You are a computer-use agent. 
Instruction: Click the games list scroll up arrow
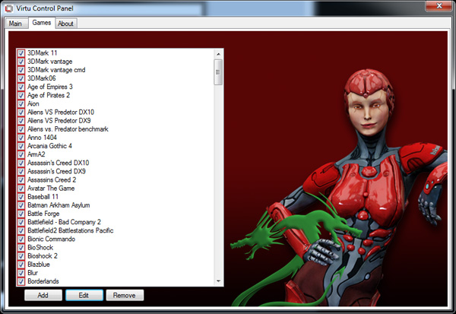[218, 54]
